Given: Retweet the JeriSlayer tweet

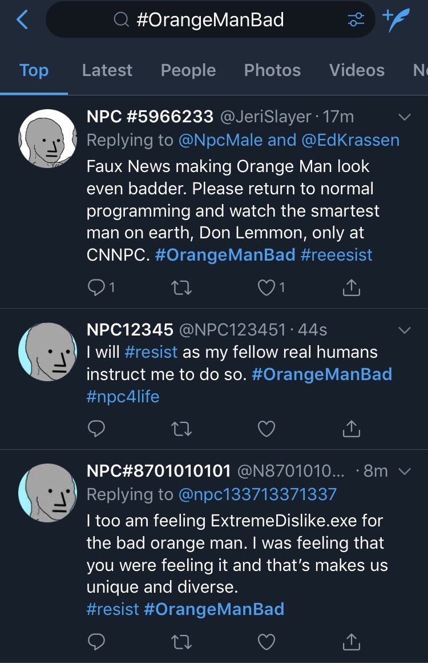Looking at the screenshot, I should pos(181,288).
